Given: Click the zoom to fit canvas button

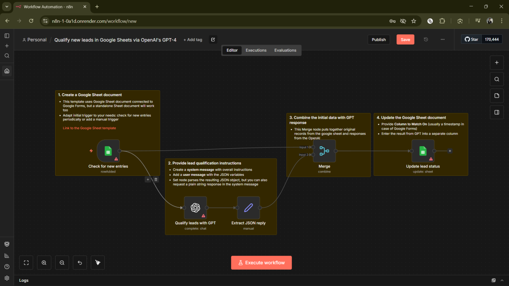Looking at the screenshot, I should 26,263.
